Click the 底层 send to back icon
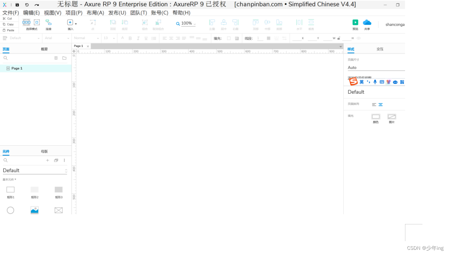This screenshot has width=449, height=254. (x=125, y=22)
